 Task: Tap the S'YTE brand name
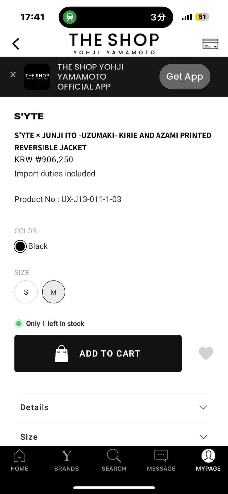(29, 116)
